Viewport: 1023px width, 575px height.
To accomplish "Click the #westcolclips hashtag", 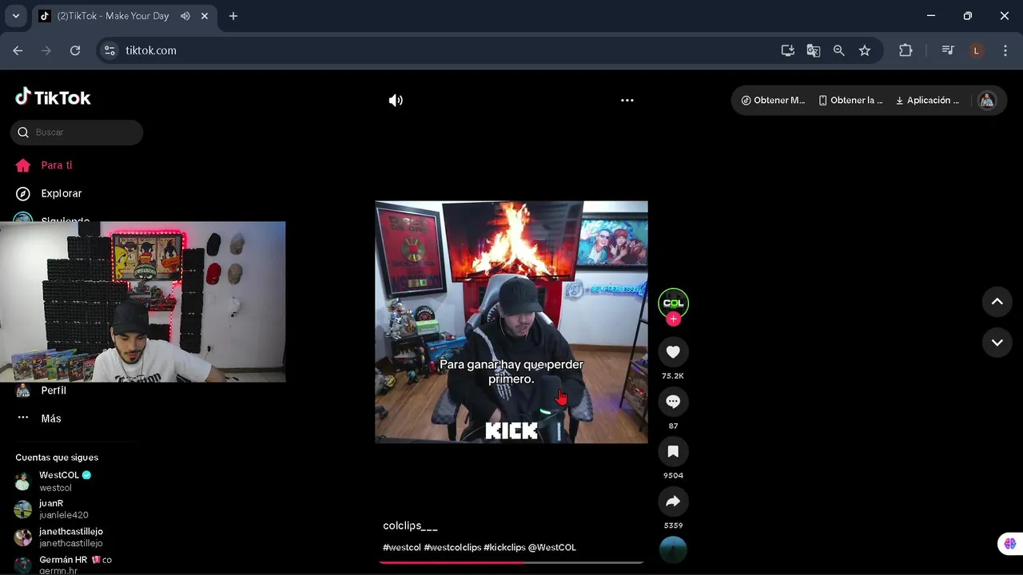I will point(452,548).
